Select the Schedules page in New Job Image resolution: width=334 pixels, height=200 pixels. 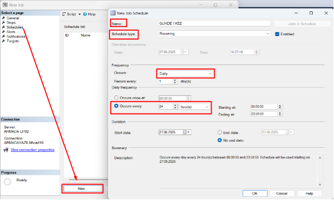click(15, 27)
